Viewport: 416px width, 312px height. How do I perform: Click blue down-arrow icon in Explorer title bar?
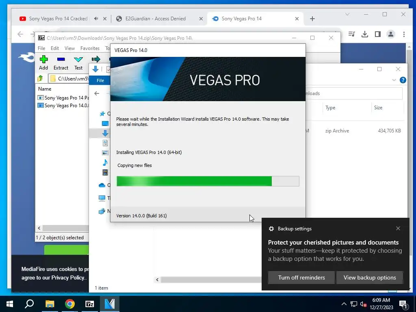(x=95, y=69)
